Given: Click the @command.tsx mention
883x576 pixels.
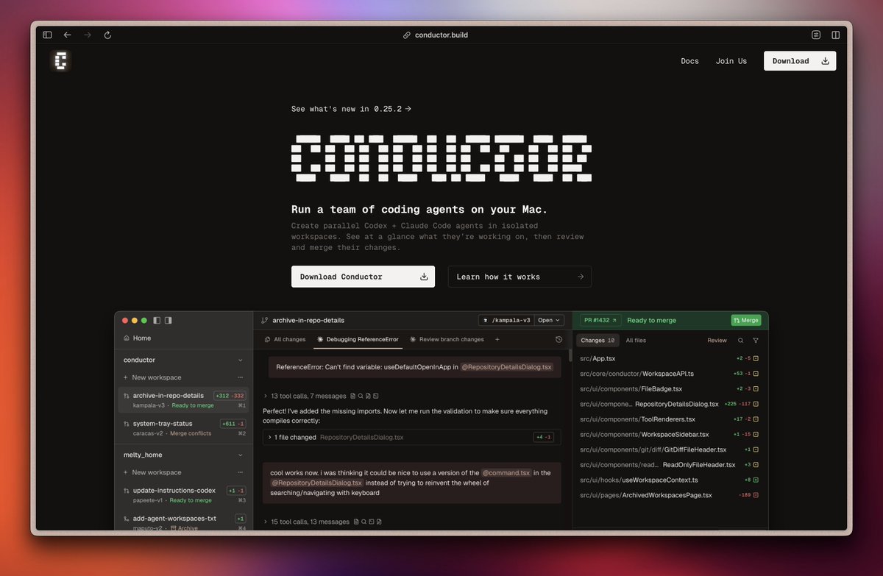Looking at the screenshot, I should (506, 473).
